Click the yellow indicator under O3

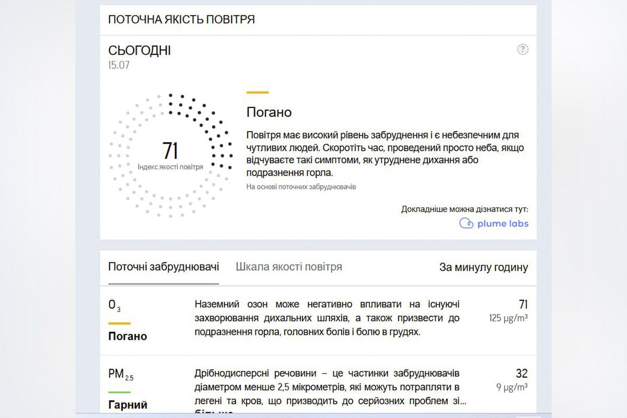click(x=119, y=323)
